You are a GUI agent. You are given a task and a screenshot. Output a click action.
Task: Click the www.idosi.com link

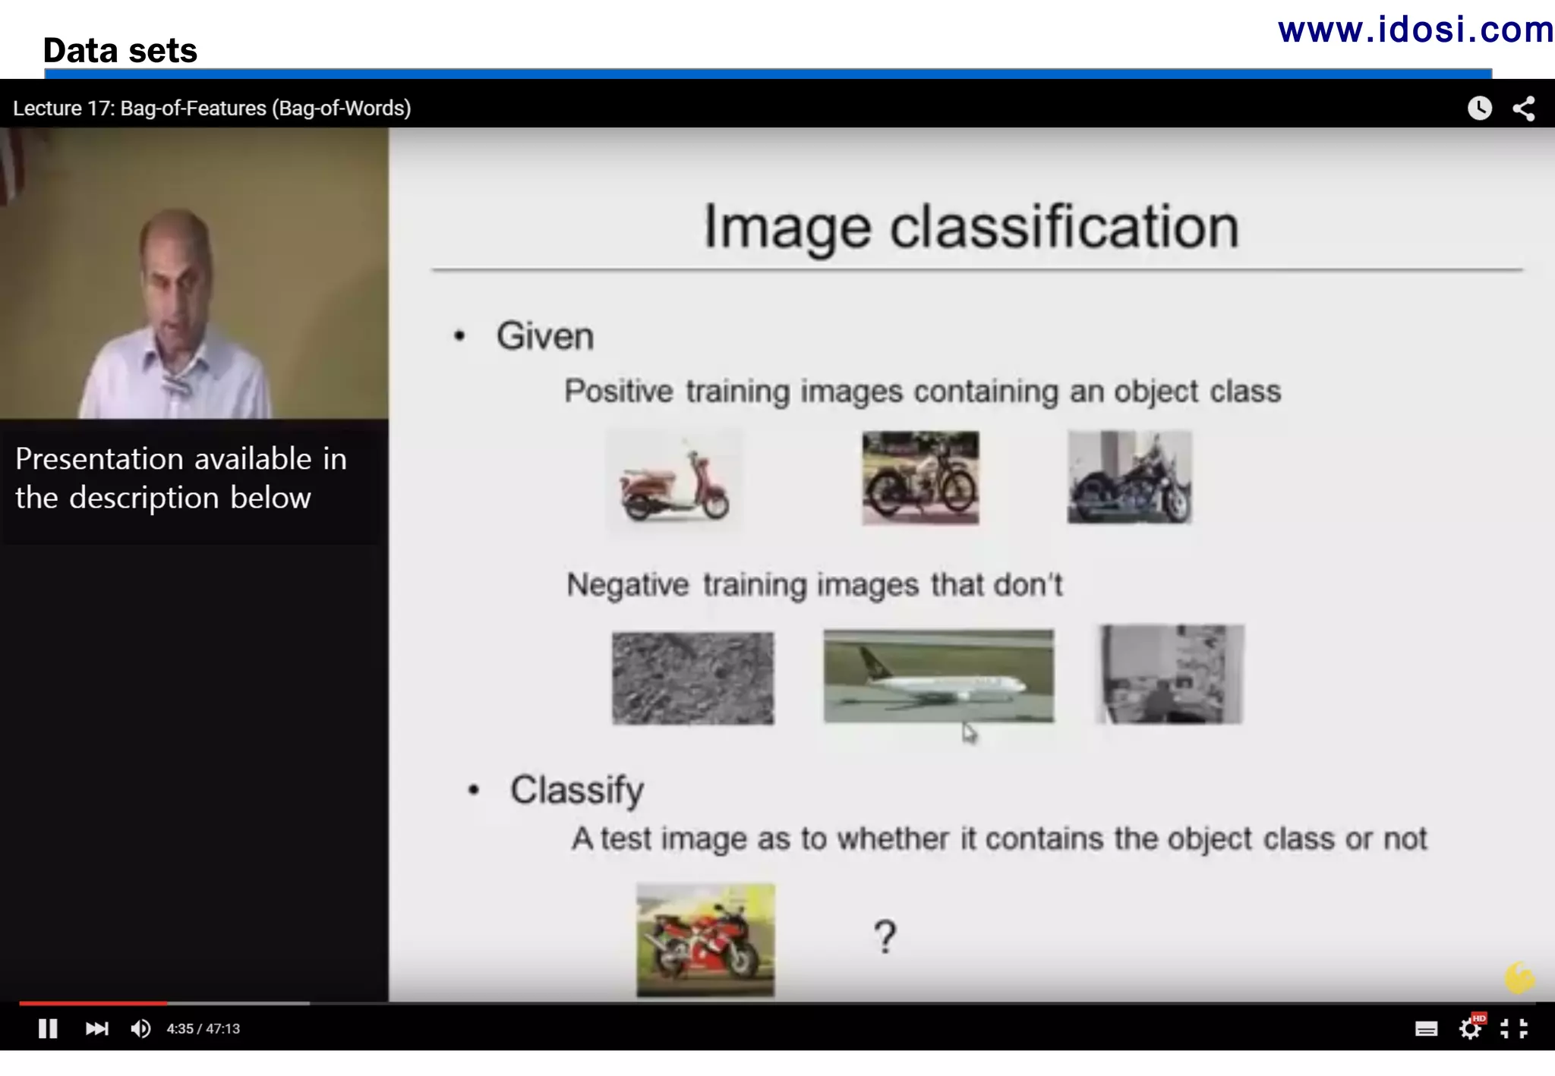coord(1415,30)
